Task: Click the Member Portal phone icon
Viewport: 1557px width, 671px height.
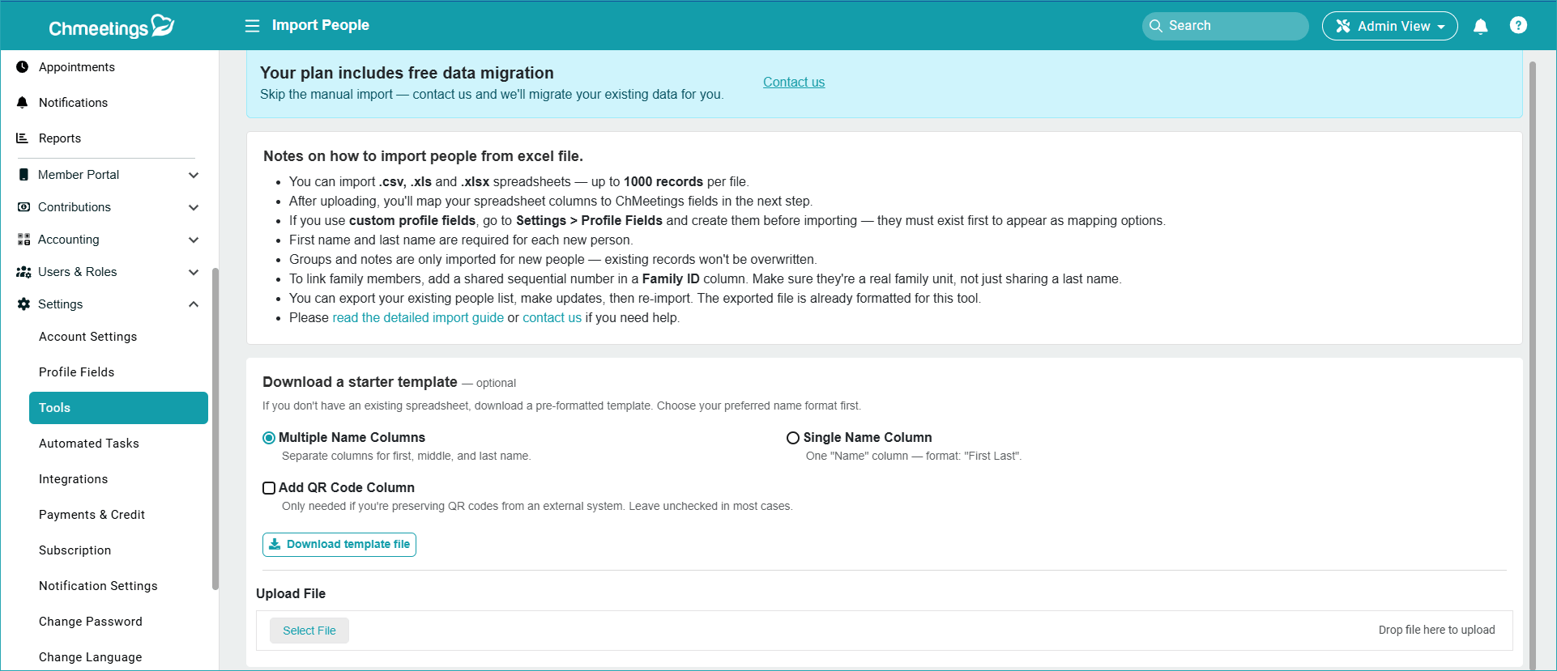Action: (23, 175)
